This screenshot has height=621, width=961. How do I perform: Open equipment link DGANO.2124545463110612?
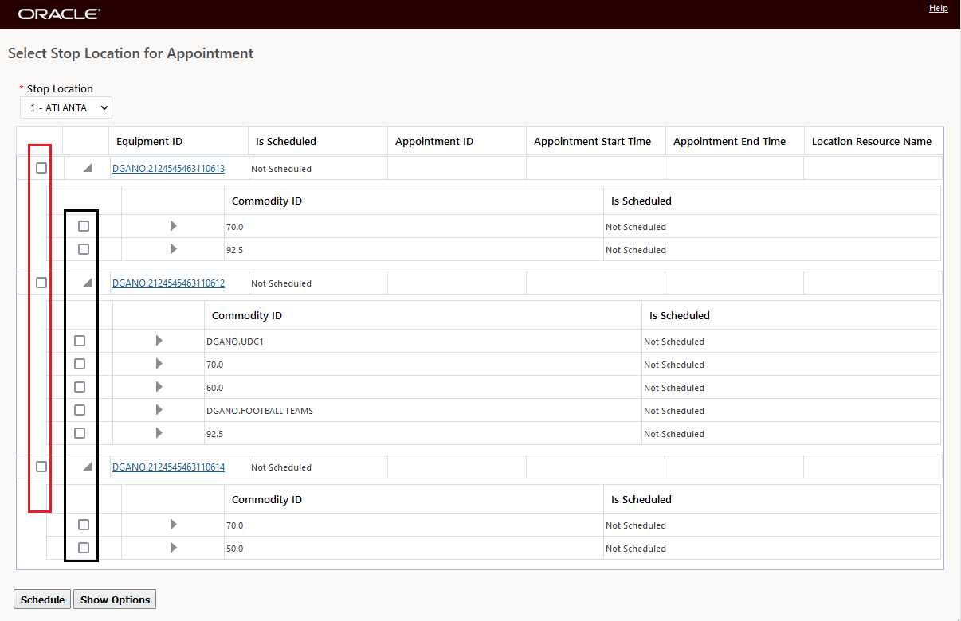(x=168, y=283)
